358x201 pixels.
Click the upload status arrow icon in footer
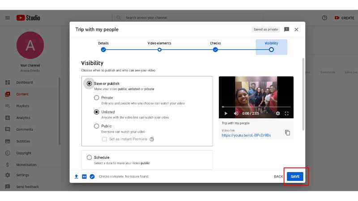[x=77, y=176]
